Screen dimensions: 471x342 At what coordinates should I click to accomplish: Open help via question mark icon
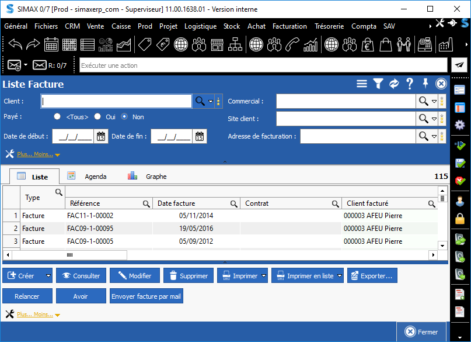[x=410, y=84]
